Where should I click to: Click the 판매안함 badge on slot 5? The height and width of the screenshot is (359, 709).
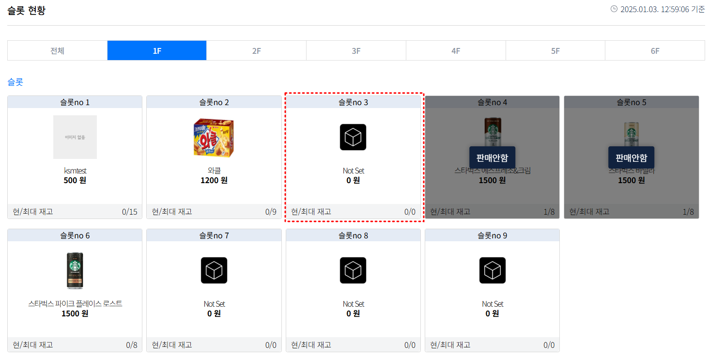pos(631,157)
